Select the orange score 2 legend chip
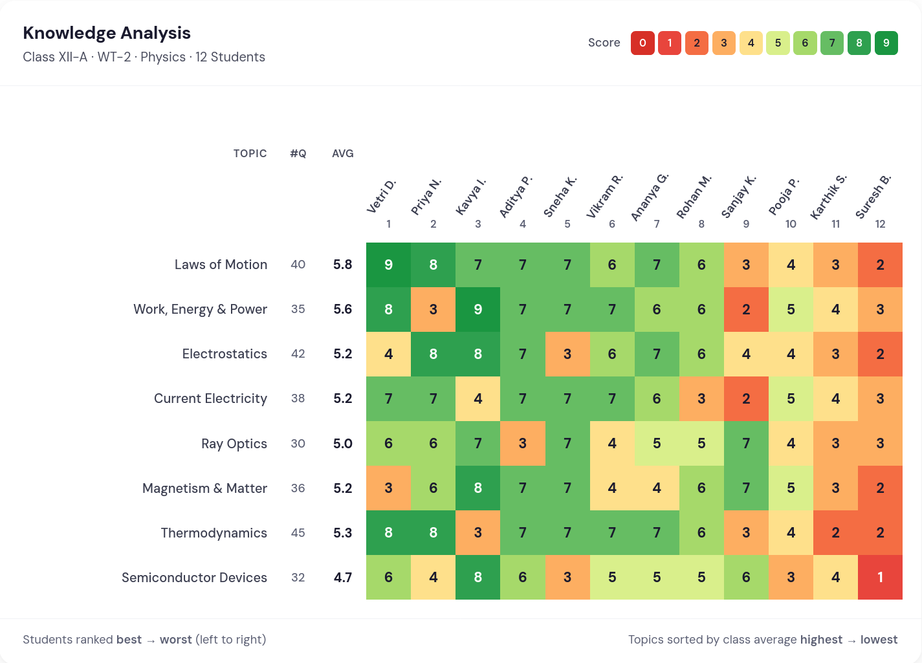Image resolution: width=922 pixels, height=663 pixels. coord(697,43)
